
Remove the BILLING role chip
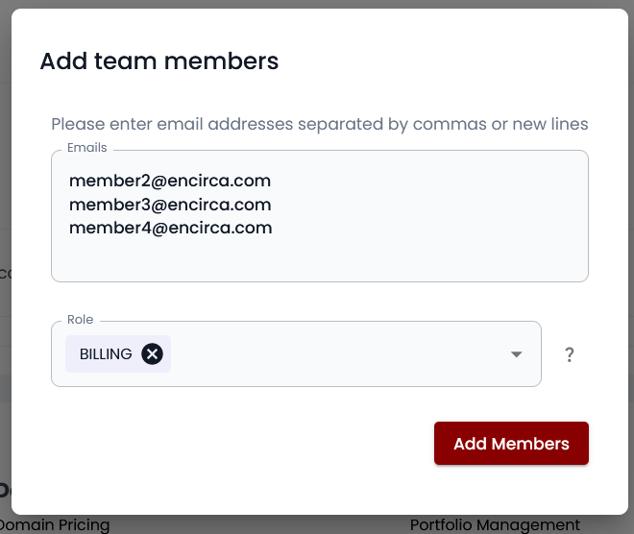click(x=152, y=353)
